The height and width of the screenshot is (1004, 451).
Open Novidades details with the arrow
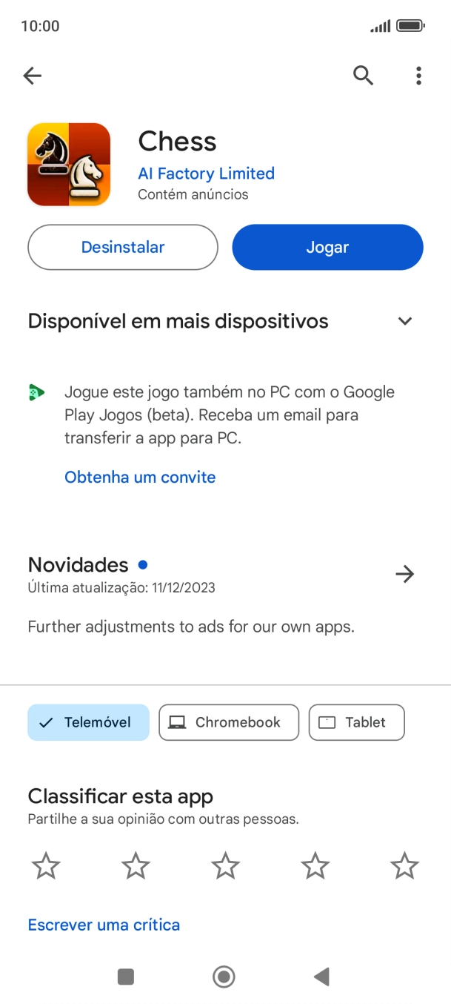click(x=404, y=573)
